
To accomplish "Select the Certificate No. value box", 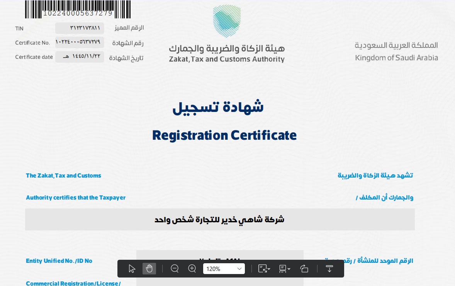I will coord(80,42).
